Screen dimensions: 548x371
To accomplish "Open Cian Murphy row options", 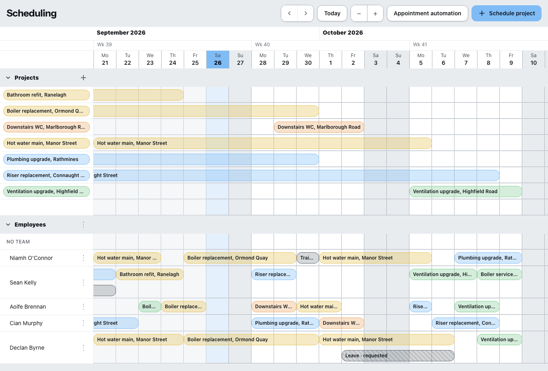I will [83, 323].
